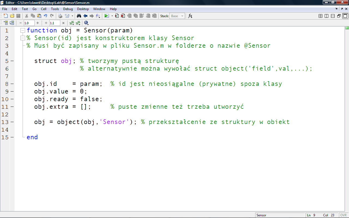The image size is (349, 218).
Task: Open the Go menu
Action: click(34, 9)
